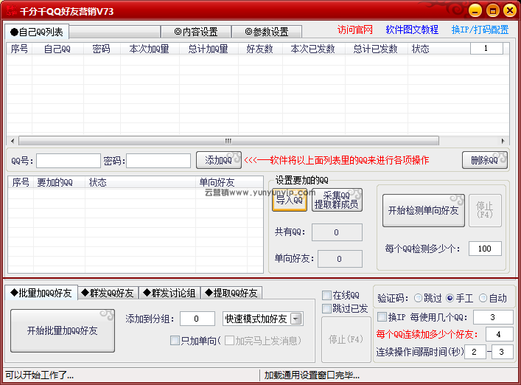Screen dimensions: 521x385
Task: Minimize the window with the yellow button
Action: pos(475,10)
